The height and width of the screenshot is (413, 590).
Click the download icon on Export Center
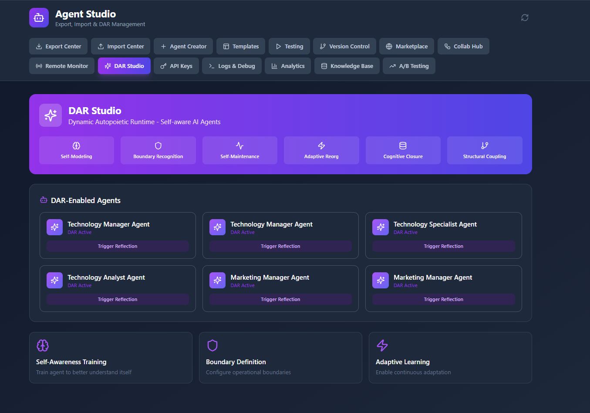pyautogui.click(x=39, y=47)
